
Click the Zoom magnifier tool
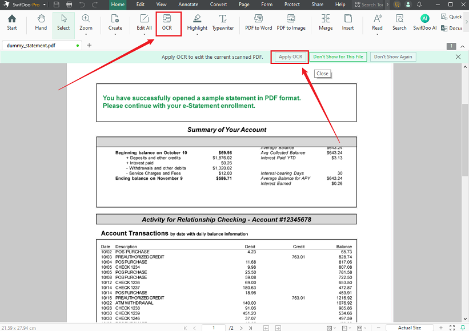coord(86,22)
